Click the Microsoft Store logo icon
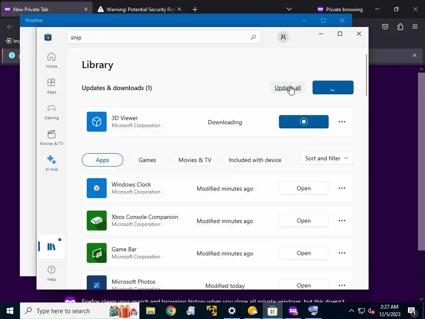This screenshot has width=425, height=319. click(48, 37)
